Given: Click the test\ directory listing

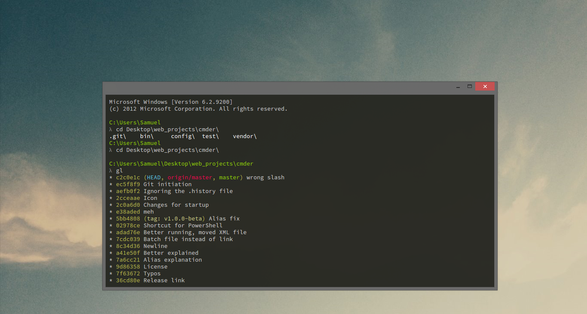Looking at the screenshot, I should [209, 136].
